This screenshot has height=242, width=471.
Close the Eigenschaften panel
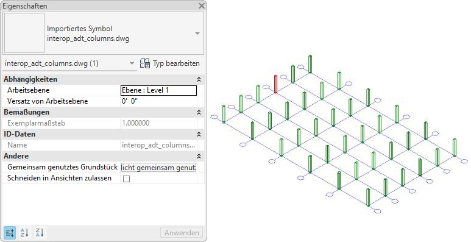202,5
